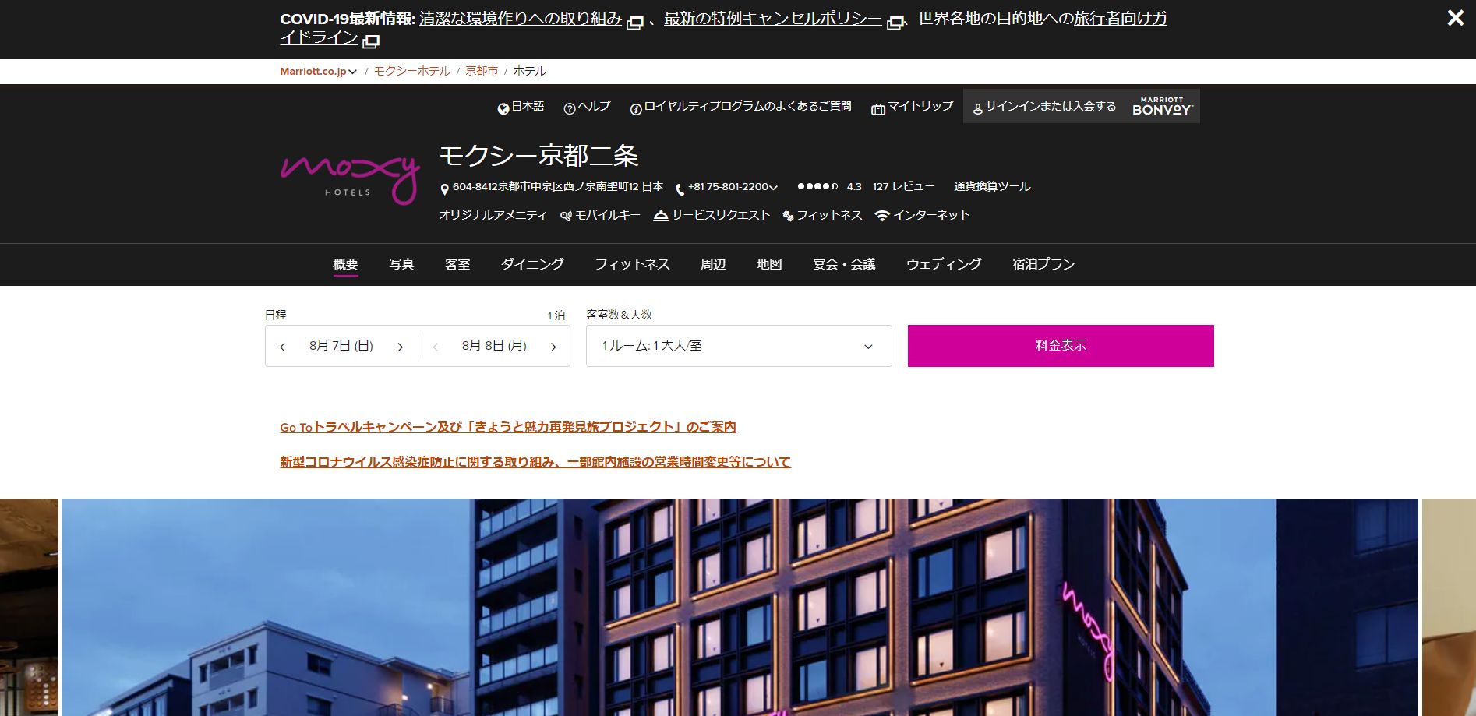Click the info icon for ロイヤルティプログラムのよくあるご質問
Image resolution: width=1476 pixels, height=716 pixels.
click(636, 109)
